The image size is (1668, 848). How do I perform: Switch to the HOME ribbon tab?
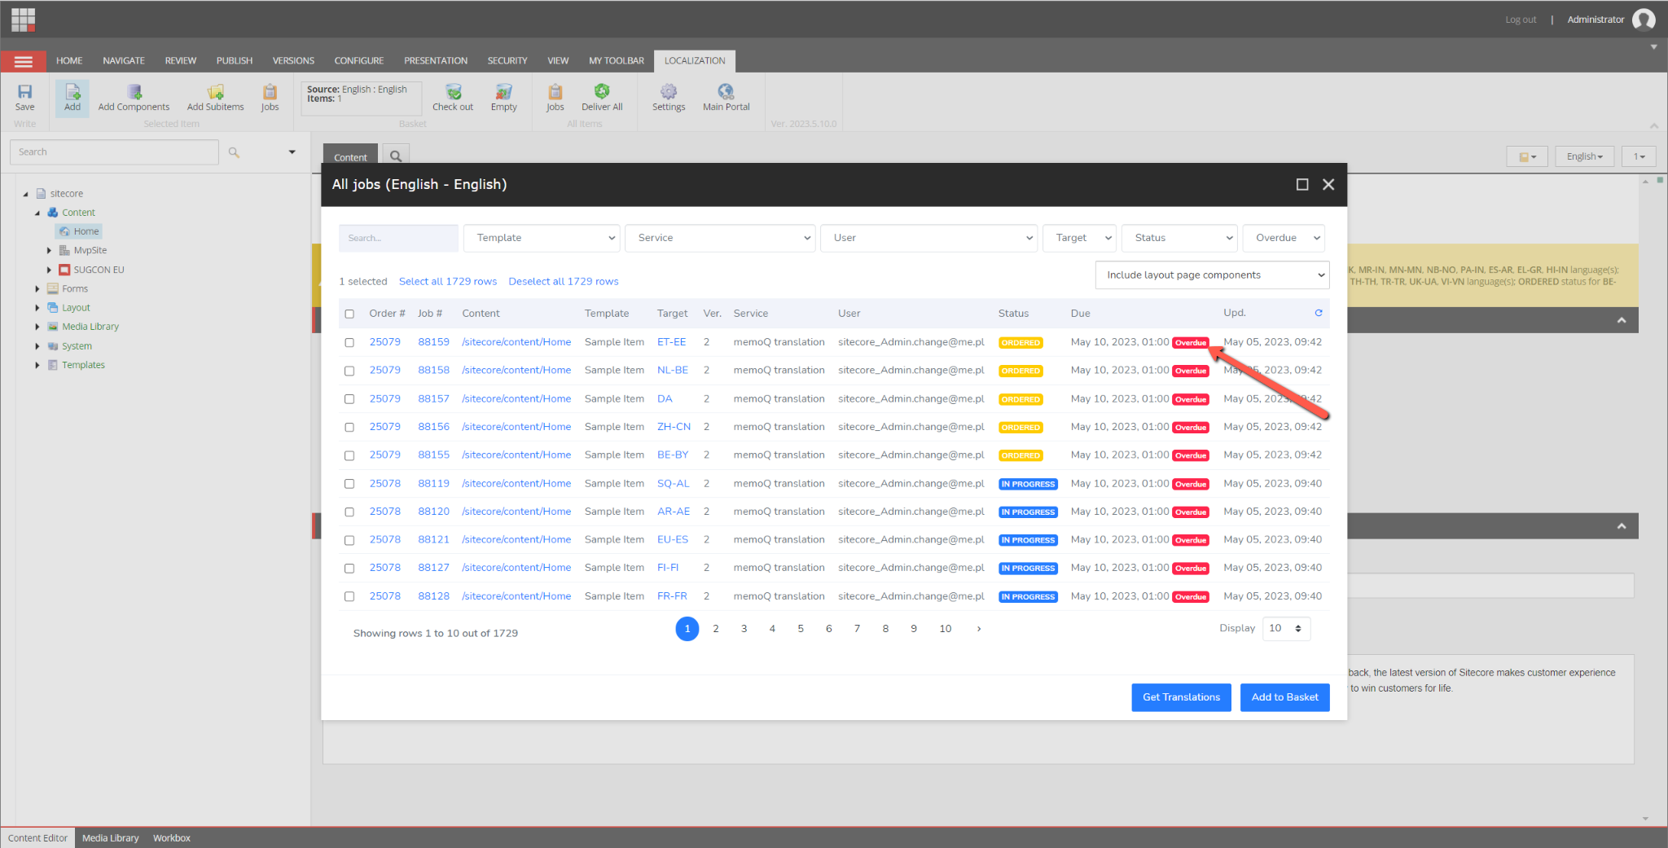(x=69, y=61)
